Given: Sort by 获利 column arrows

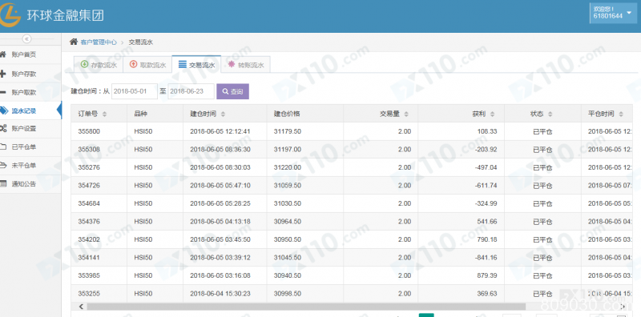Looking at the screenshot, I should tap(492, 114).
